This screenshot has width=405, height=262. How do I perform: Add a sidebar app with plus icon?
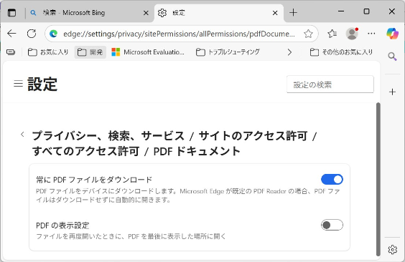point(392,92)
